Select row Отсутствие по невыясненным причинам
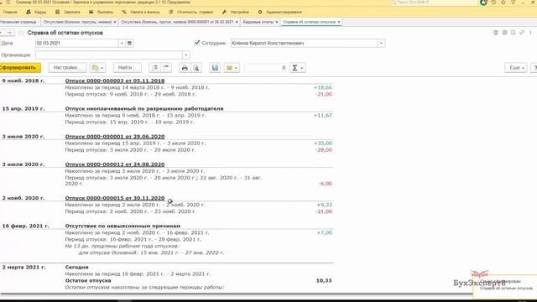537x302 pixels. tap(123, 226)
